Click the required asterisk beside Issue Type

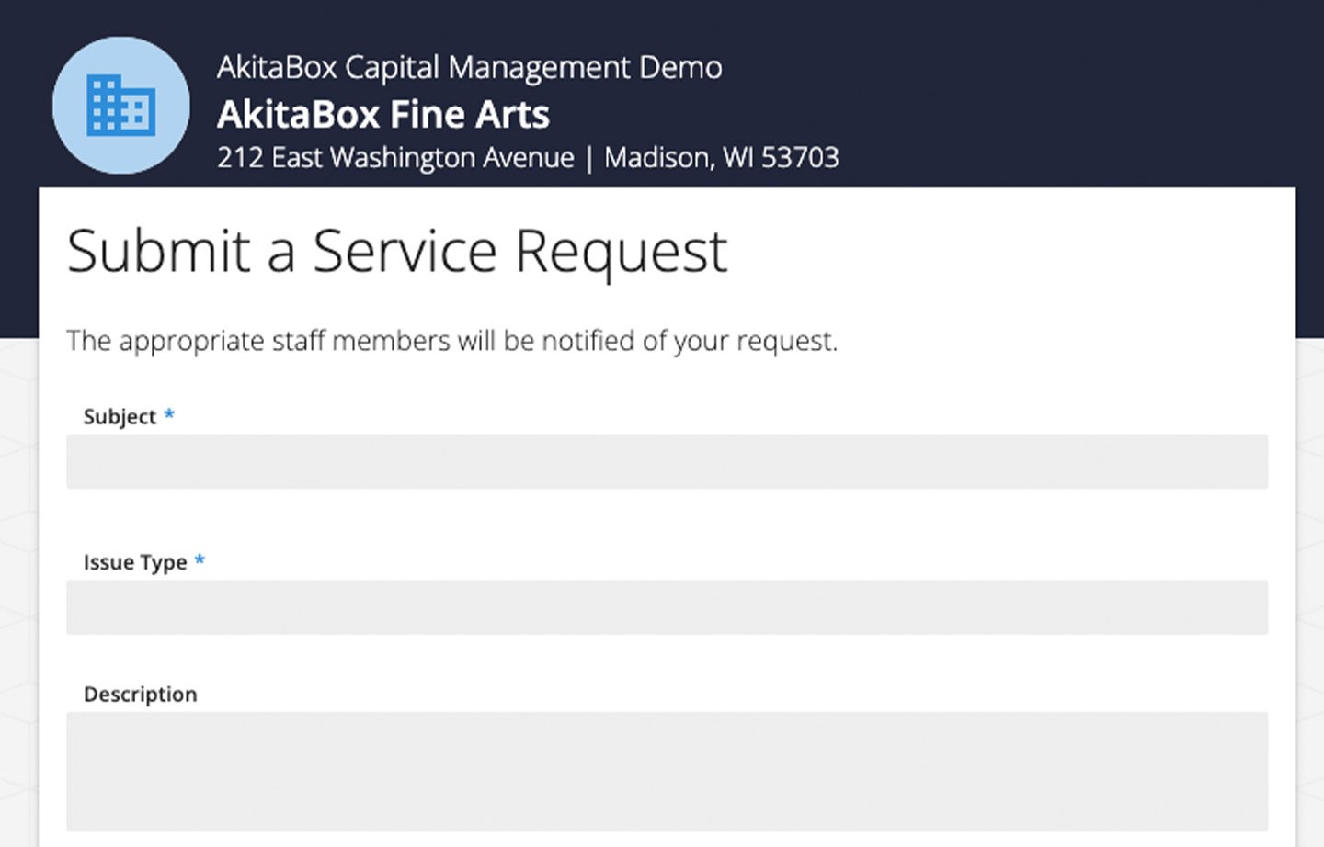pyautogui.click(x=200, y=560)
